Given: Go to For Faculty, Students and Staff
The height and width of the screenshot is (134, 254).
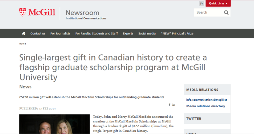Looking at the screenshot, I should tap(97, 33).
